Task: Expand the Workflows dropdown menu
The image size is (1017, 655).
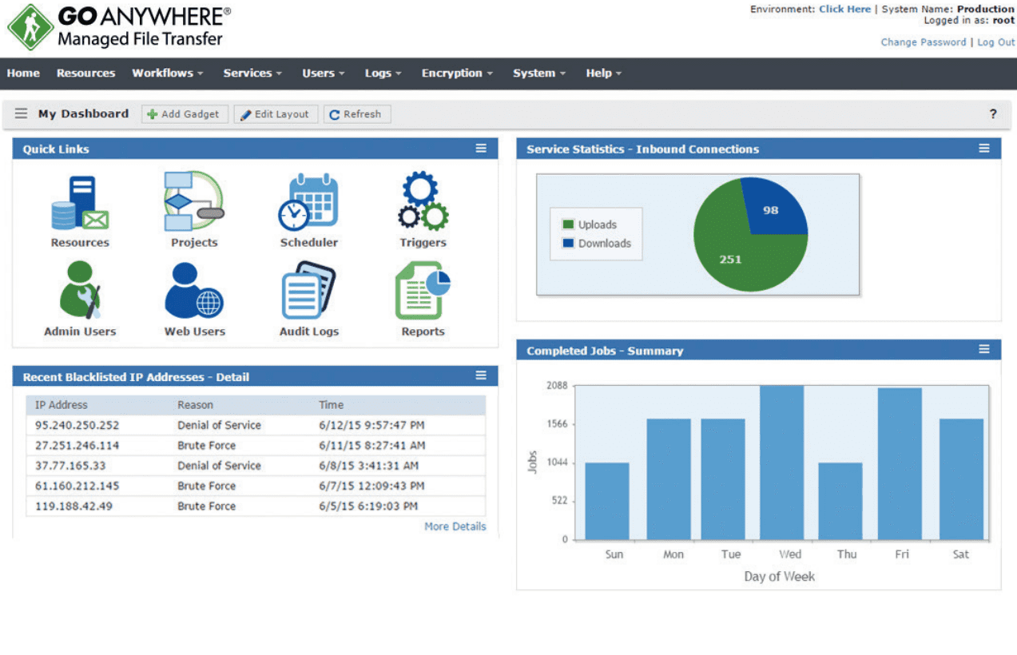Action: click(x=167, y=73)
